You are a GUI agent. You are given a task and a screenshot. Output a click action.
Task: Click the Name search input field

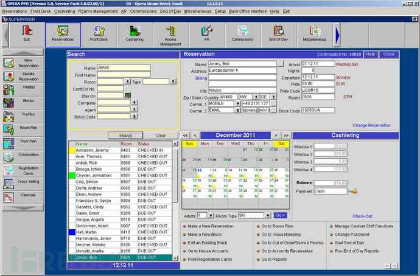click(124, 67)
